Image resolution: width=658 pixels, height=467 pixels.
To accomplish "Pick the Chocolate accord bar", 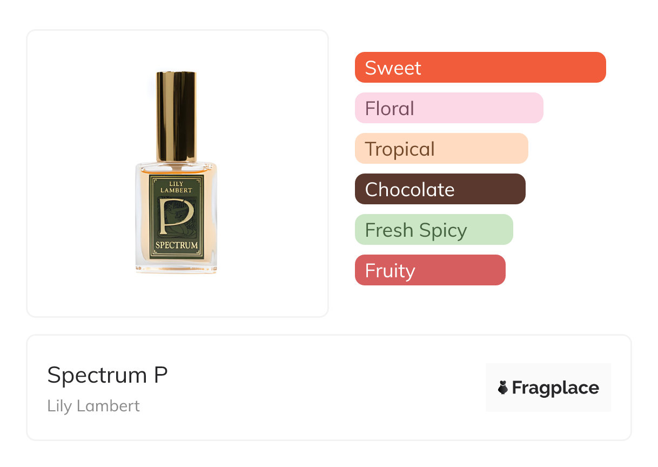I will [440, 189].
